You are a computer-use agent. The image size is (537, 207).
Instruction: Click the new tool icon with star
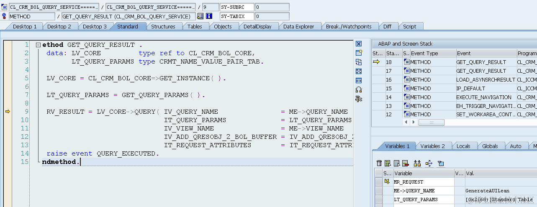(359, 53)
